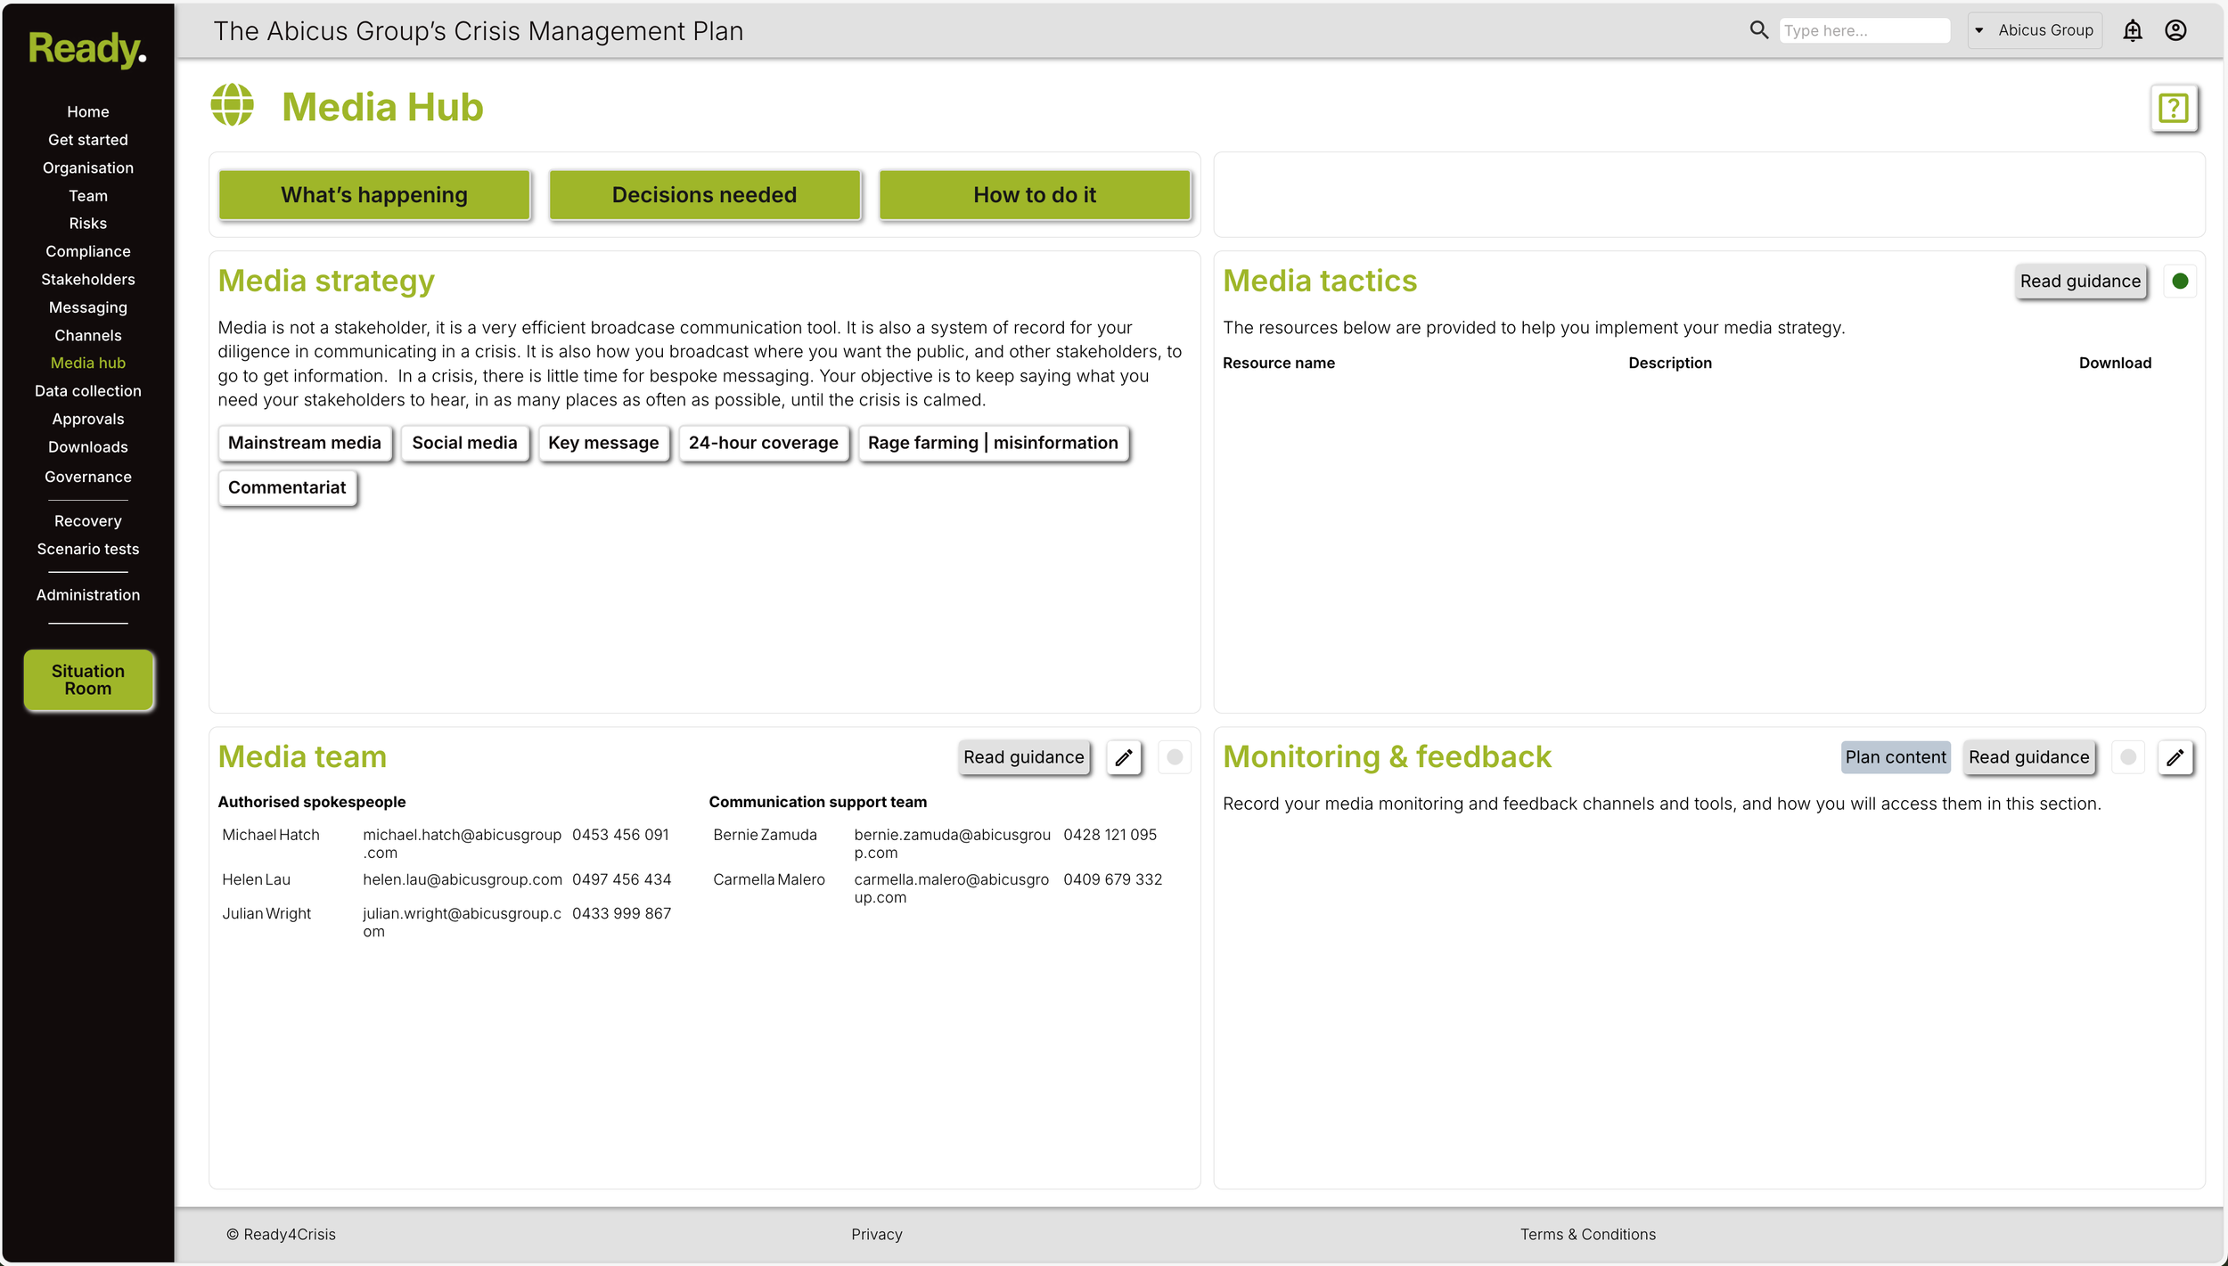The height and width of the screenshot is (1266, 2228).
Task: Expand the Mainstream media topic
Action: coord(304,443)
